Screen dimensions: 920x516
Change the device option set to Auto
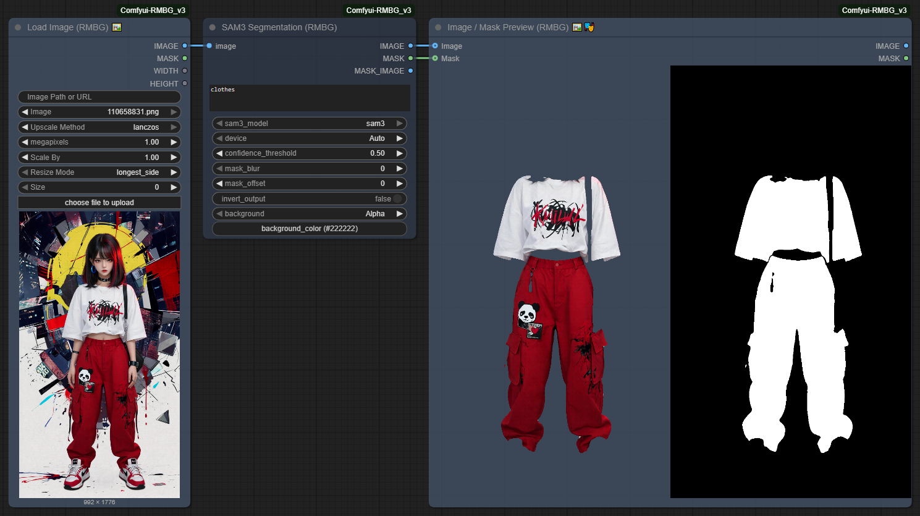tap(309, 138)
